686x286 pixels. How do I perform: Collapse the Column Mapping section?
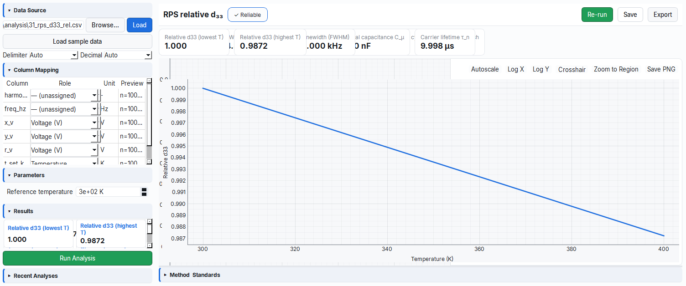coord(77,70)
